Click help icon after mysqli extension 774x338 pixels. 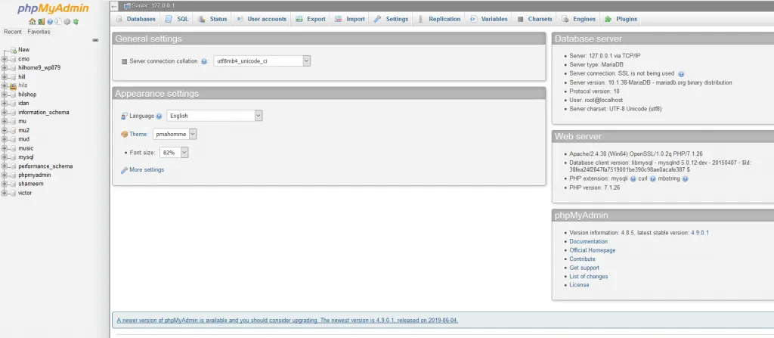pos(633,179)
